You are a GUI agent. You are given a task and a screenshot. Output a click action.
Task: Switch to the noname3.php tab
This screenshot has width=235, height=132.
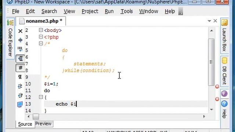(41, 21)
